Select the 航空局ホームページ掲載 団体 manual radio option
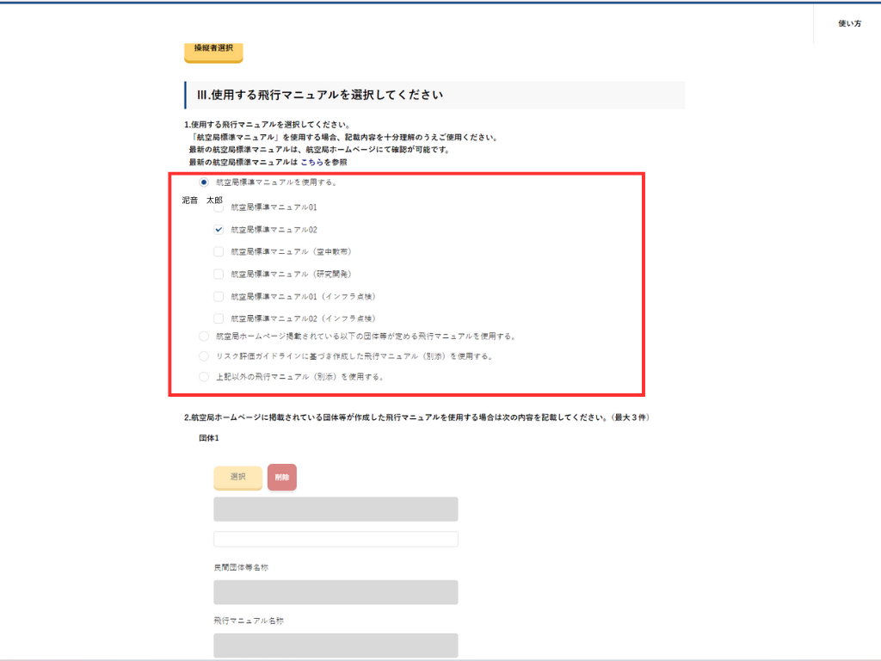Viewport: 881px width, 661px height. (204, 337)
